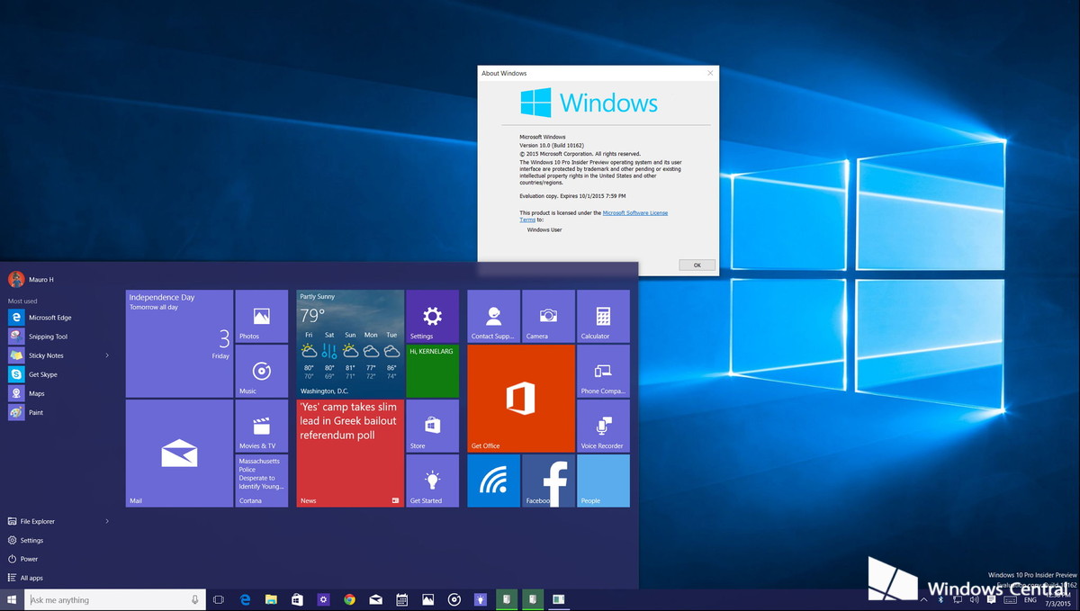Image resolution: width=1080 pixels, height=611 pixels.
Task: Open the Contact Support tile
Action: [493, 316]
